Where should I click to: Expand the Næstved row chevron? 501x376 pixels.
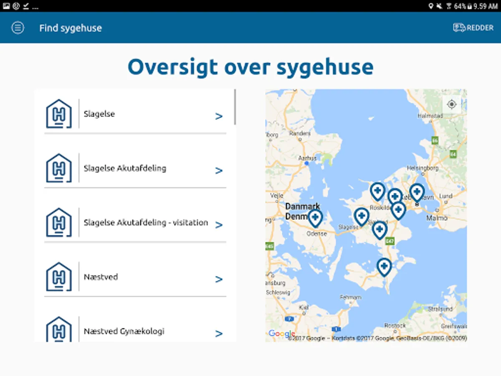[x=219, y=279]
